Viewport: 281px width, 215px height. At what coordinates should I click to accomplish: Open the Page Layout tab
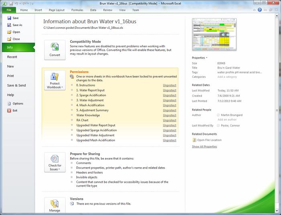coord(57,10)
